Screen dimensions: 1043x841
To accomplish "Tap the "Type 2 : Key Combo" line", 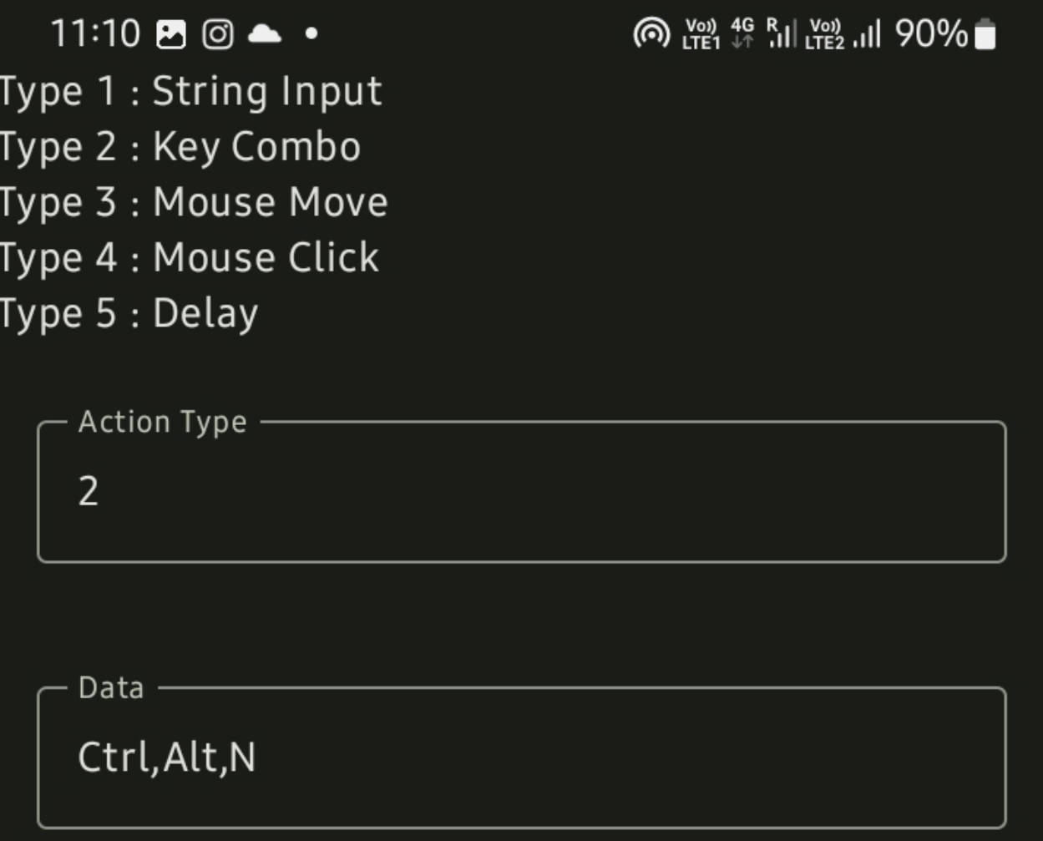I will point(180,147).
